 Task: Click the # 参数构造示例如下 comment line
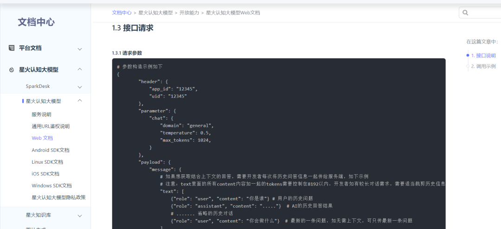click(140, 67)
